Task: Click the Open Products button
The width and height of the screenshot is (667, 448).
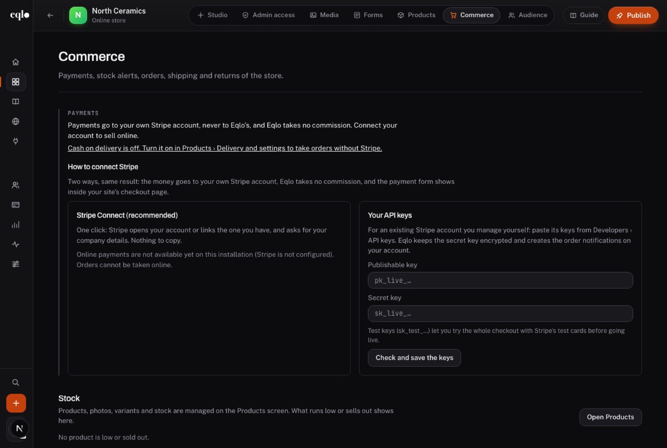Action: tap(610, 417)
